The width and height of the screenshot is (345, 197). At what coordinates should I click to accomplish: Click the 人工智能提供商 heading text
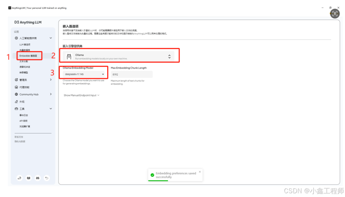tap(28, 38)
